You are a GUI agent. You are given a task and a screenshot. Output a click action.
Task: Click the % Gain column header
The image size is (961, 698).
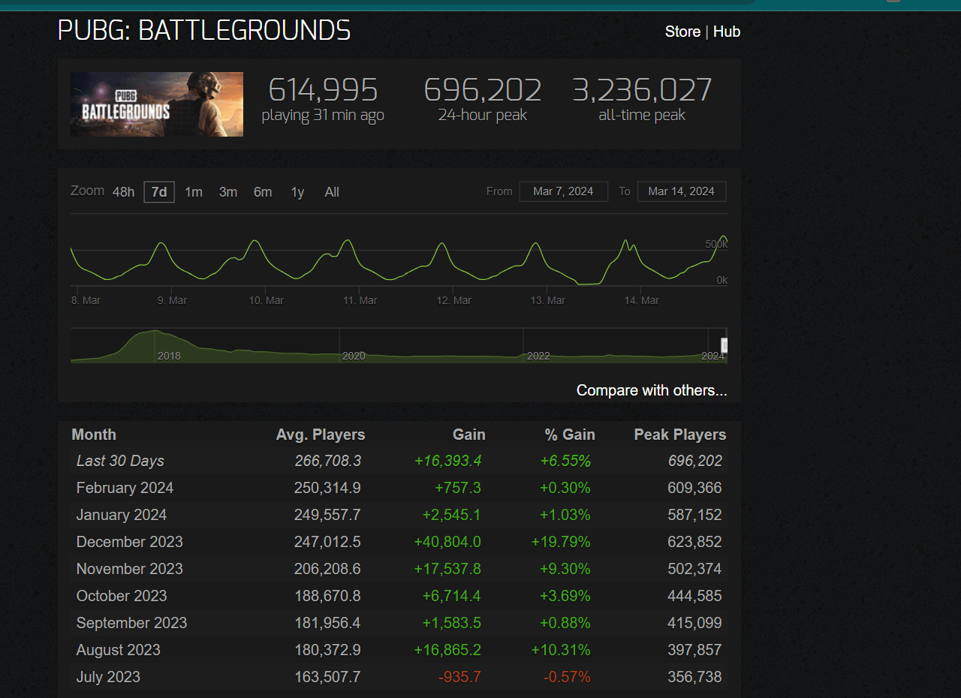[570, 435]
